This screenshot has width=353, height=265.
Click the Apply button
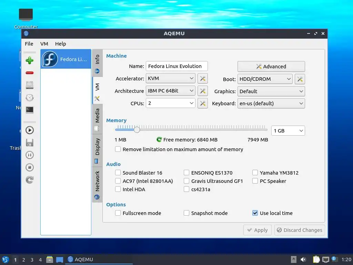(257, 230)
